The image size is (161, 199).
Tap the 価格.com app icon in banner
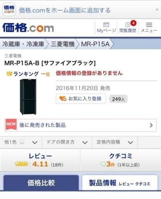tap(9, 9)
